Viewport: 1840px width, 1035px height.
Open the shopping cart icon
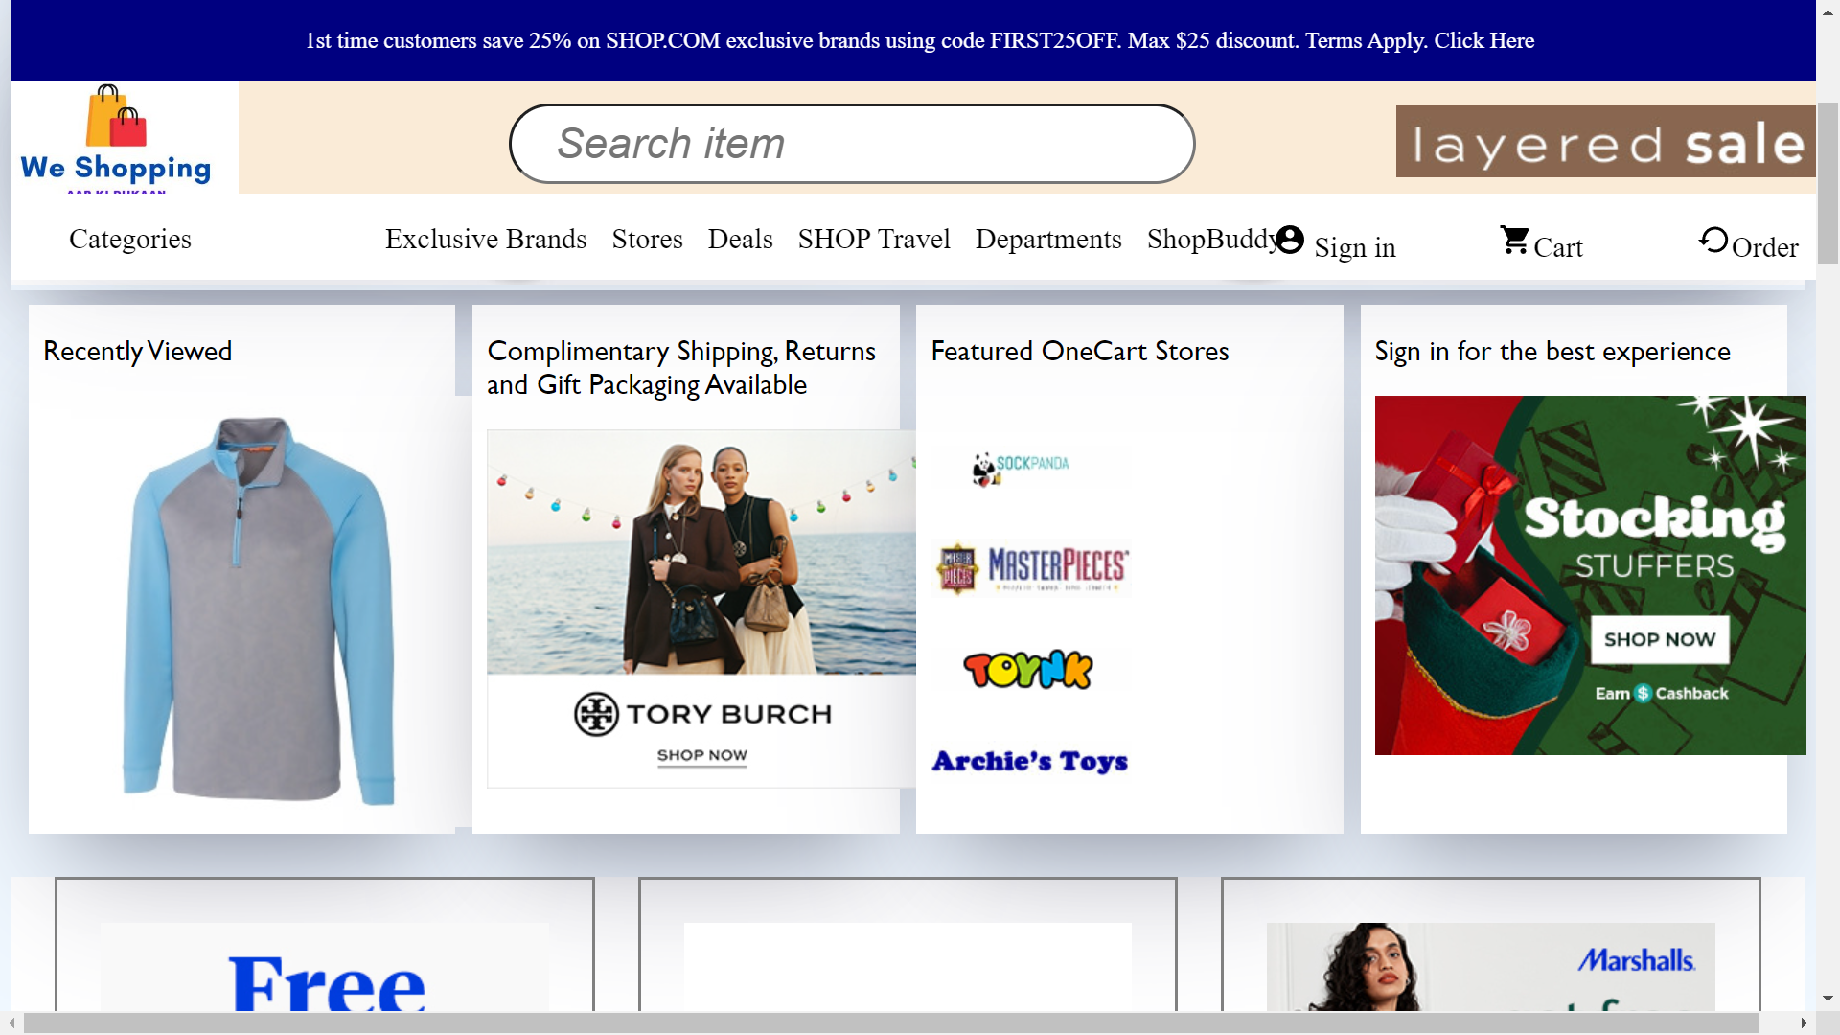1514,240
